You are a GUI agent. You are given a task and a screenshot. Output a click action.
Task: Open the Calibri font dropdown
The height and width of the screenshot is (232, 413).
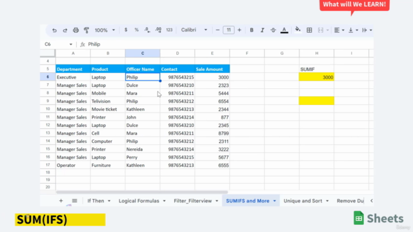pos(194,30)
